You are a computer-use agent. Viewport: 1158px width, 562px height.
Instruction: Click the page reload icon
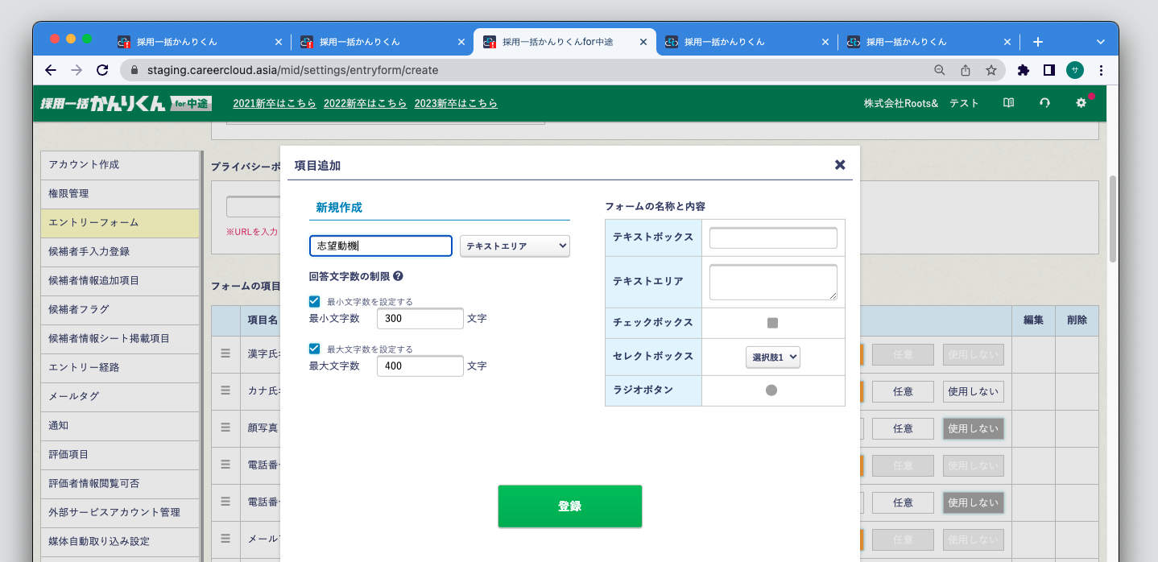[x=101, y=70]
